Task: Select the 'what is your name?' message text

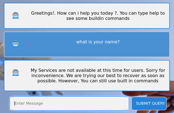Action: coord(98,42)
